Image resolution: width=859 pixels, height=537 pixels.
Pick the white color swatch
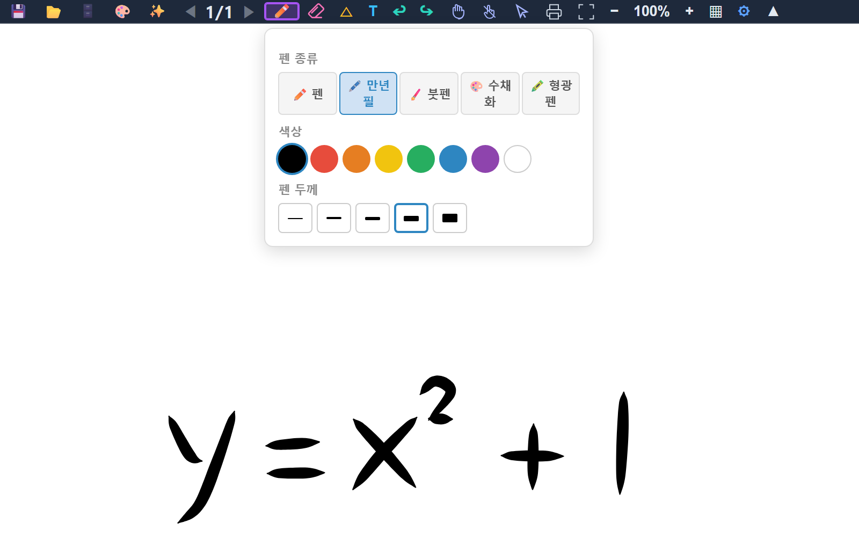point(518,159)
